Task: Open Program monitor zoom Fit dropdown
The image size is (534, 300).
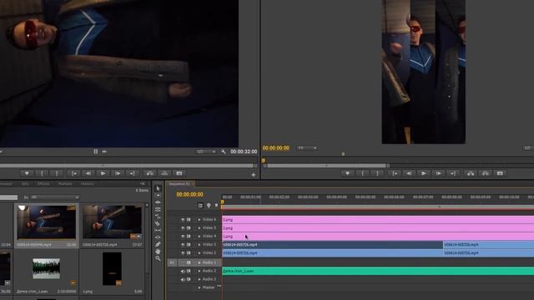Action: pos(307,148)
